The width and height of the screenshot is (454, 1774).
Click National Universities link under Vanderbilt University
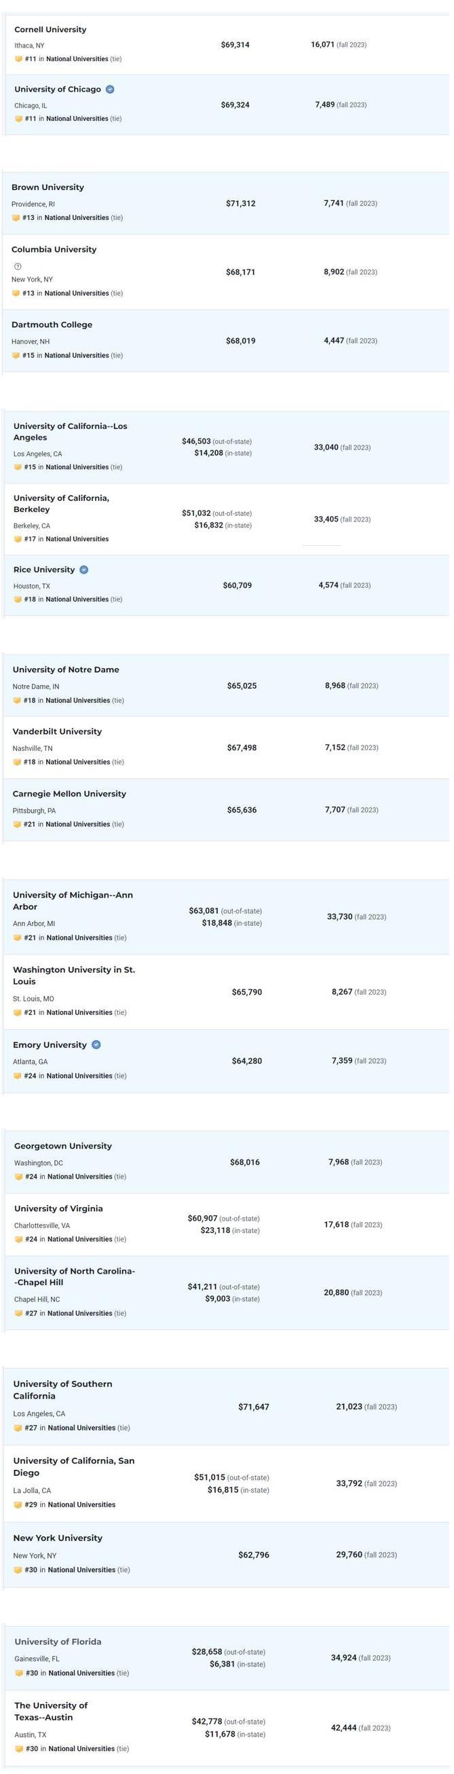coord(78,762)
